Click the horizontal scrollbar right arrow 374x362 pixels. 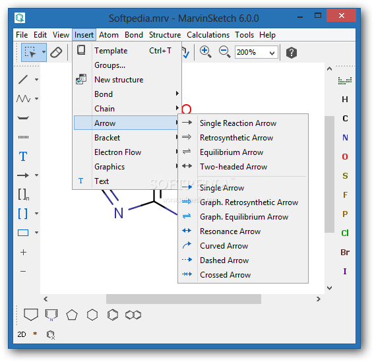point(318,299)
